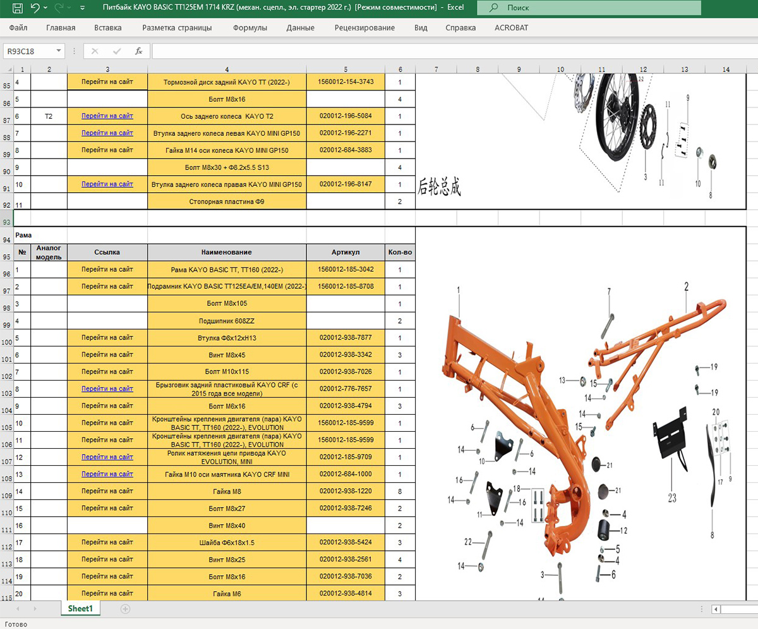Image resolution: width=758 pixels, height=629 pixels.
Task: Open the Redo history dropdown arrow
Action: click(x=69, y=9)
